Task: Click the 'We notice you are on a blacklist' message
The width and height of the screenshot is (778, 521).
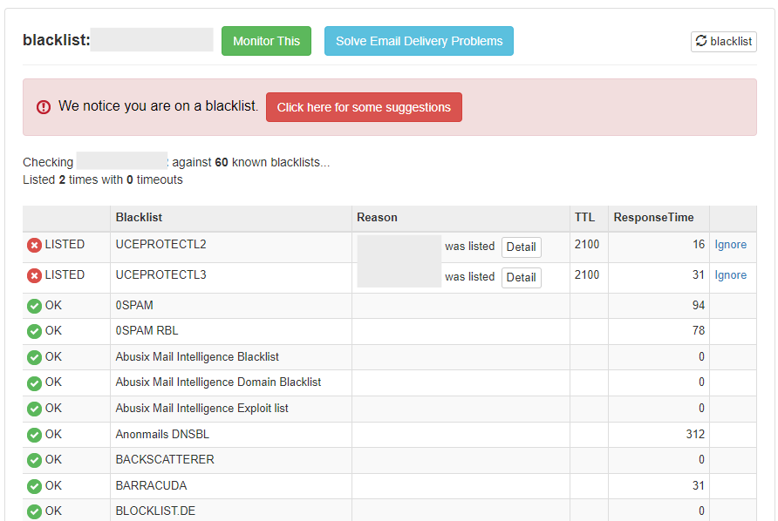Action: point(158,106)
